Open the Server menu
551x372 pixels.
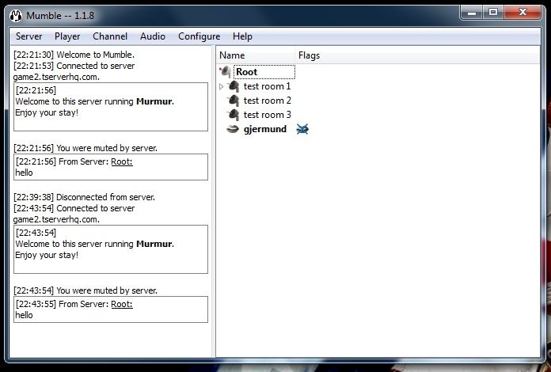pyautogui.click(x=28, y=36)
